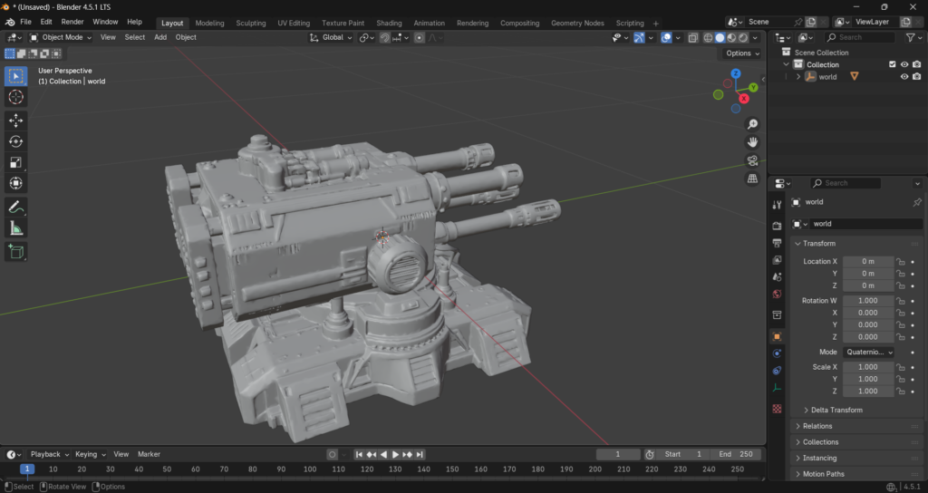
Task: Select the Measure tool
Action: (16, 228)
